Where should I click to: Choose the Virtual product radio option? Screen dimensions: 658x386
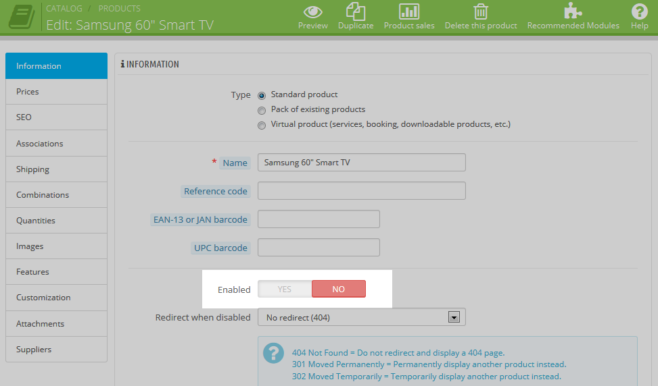pos(262,126)
